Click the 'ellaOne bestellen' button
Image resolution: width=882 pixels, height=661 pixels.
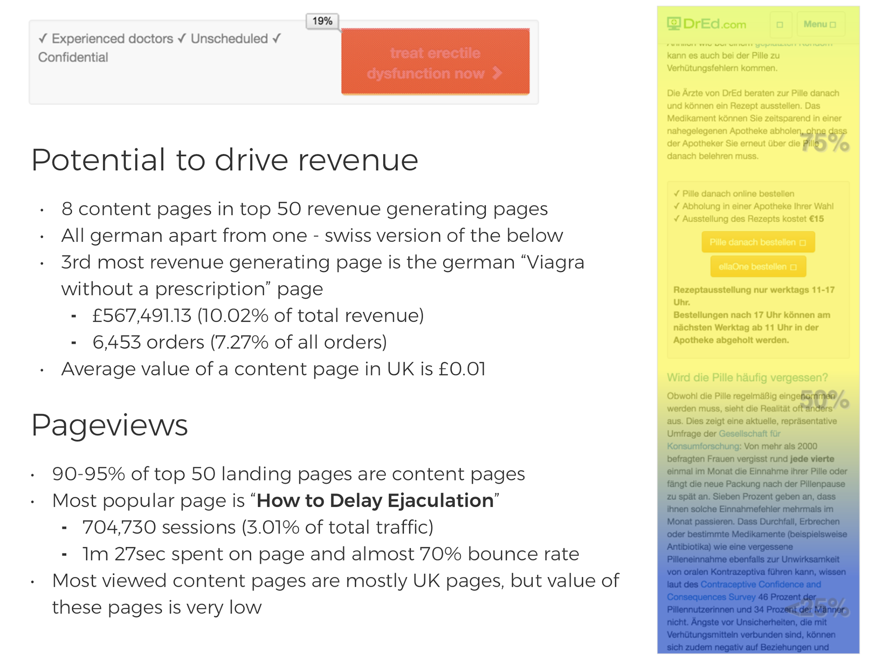[758, 267]
